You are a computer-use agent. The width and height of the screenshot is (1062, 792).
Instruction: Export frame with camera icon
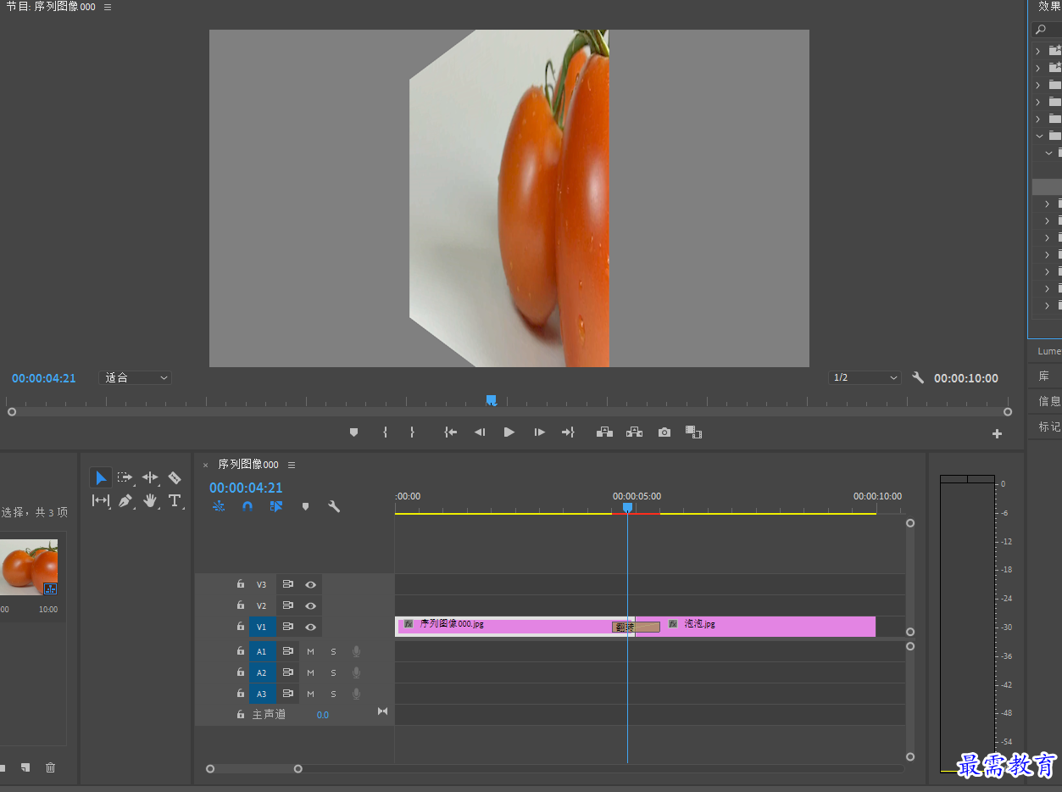click(x=664, y=432)
